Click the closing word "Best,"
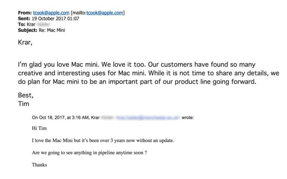Screen dimensions: 287x179 (x=26, y=95)
